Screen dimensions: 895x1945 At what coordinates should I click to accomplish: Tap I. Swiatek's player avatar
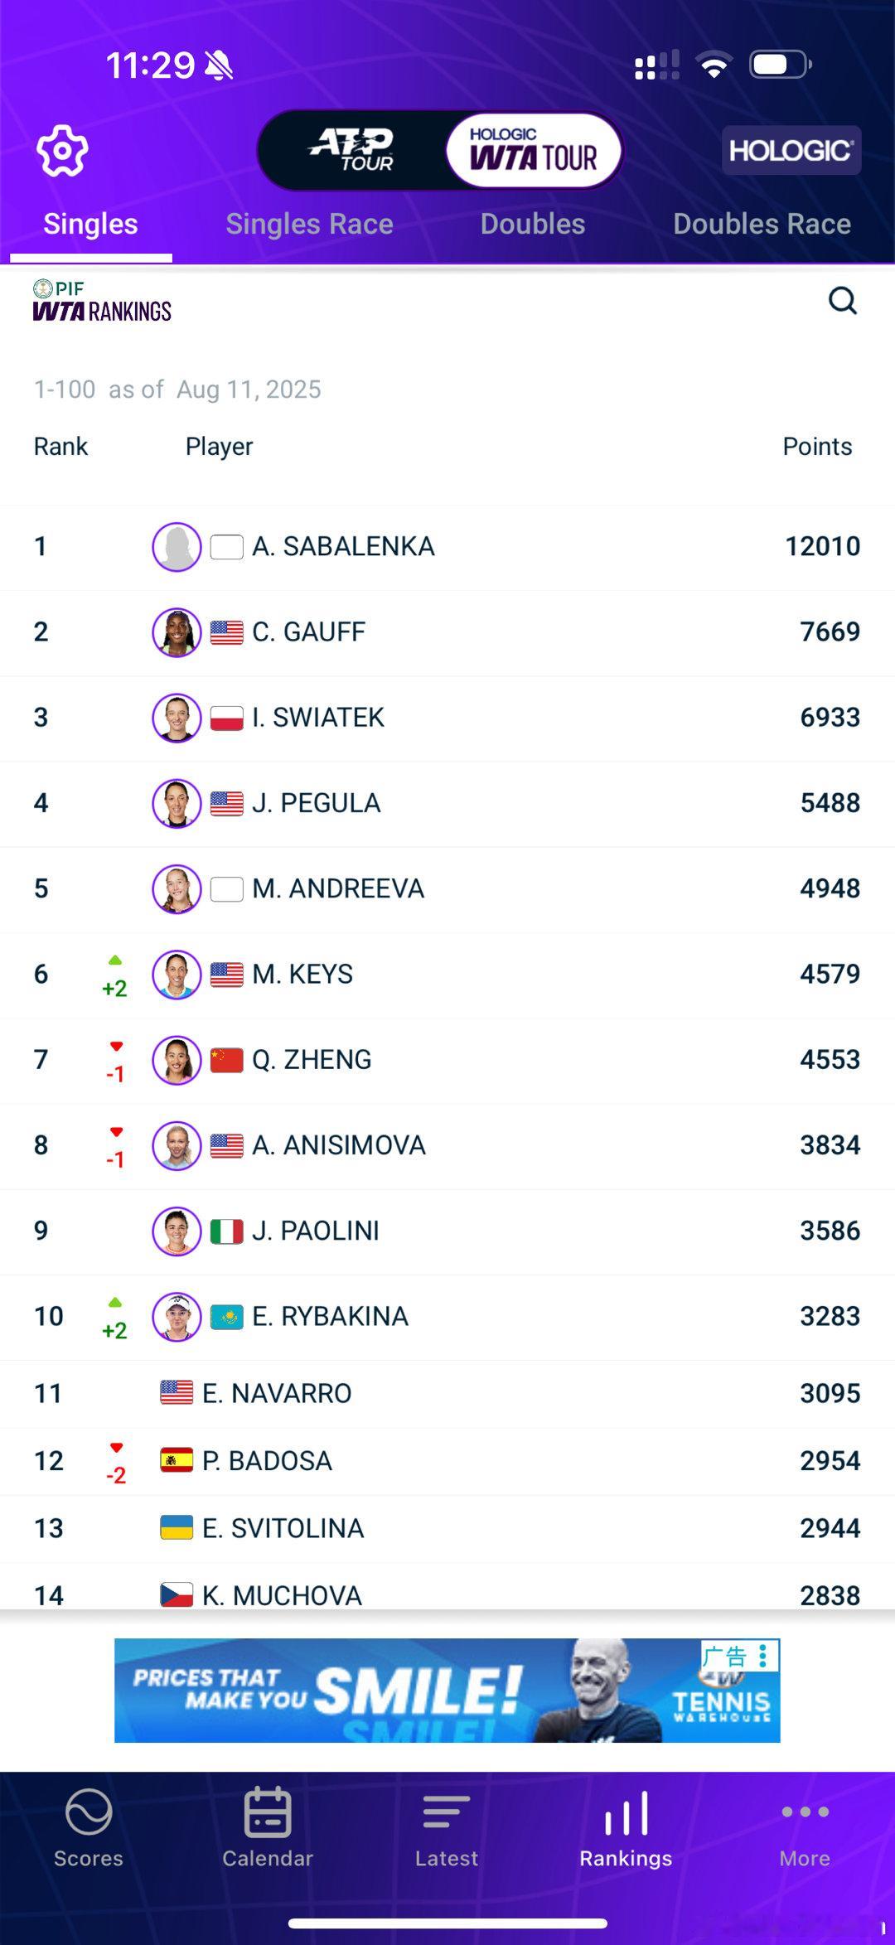pos(177,718)
